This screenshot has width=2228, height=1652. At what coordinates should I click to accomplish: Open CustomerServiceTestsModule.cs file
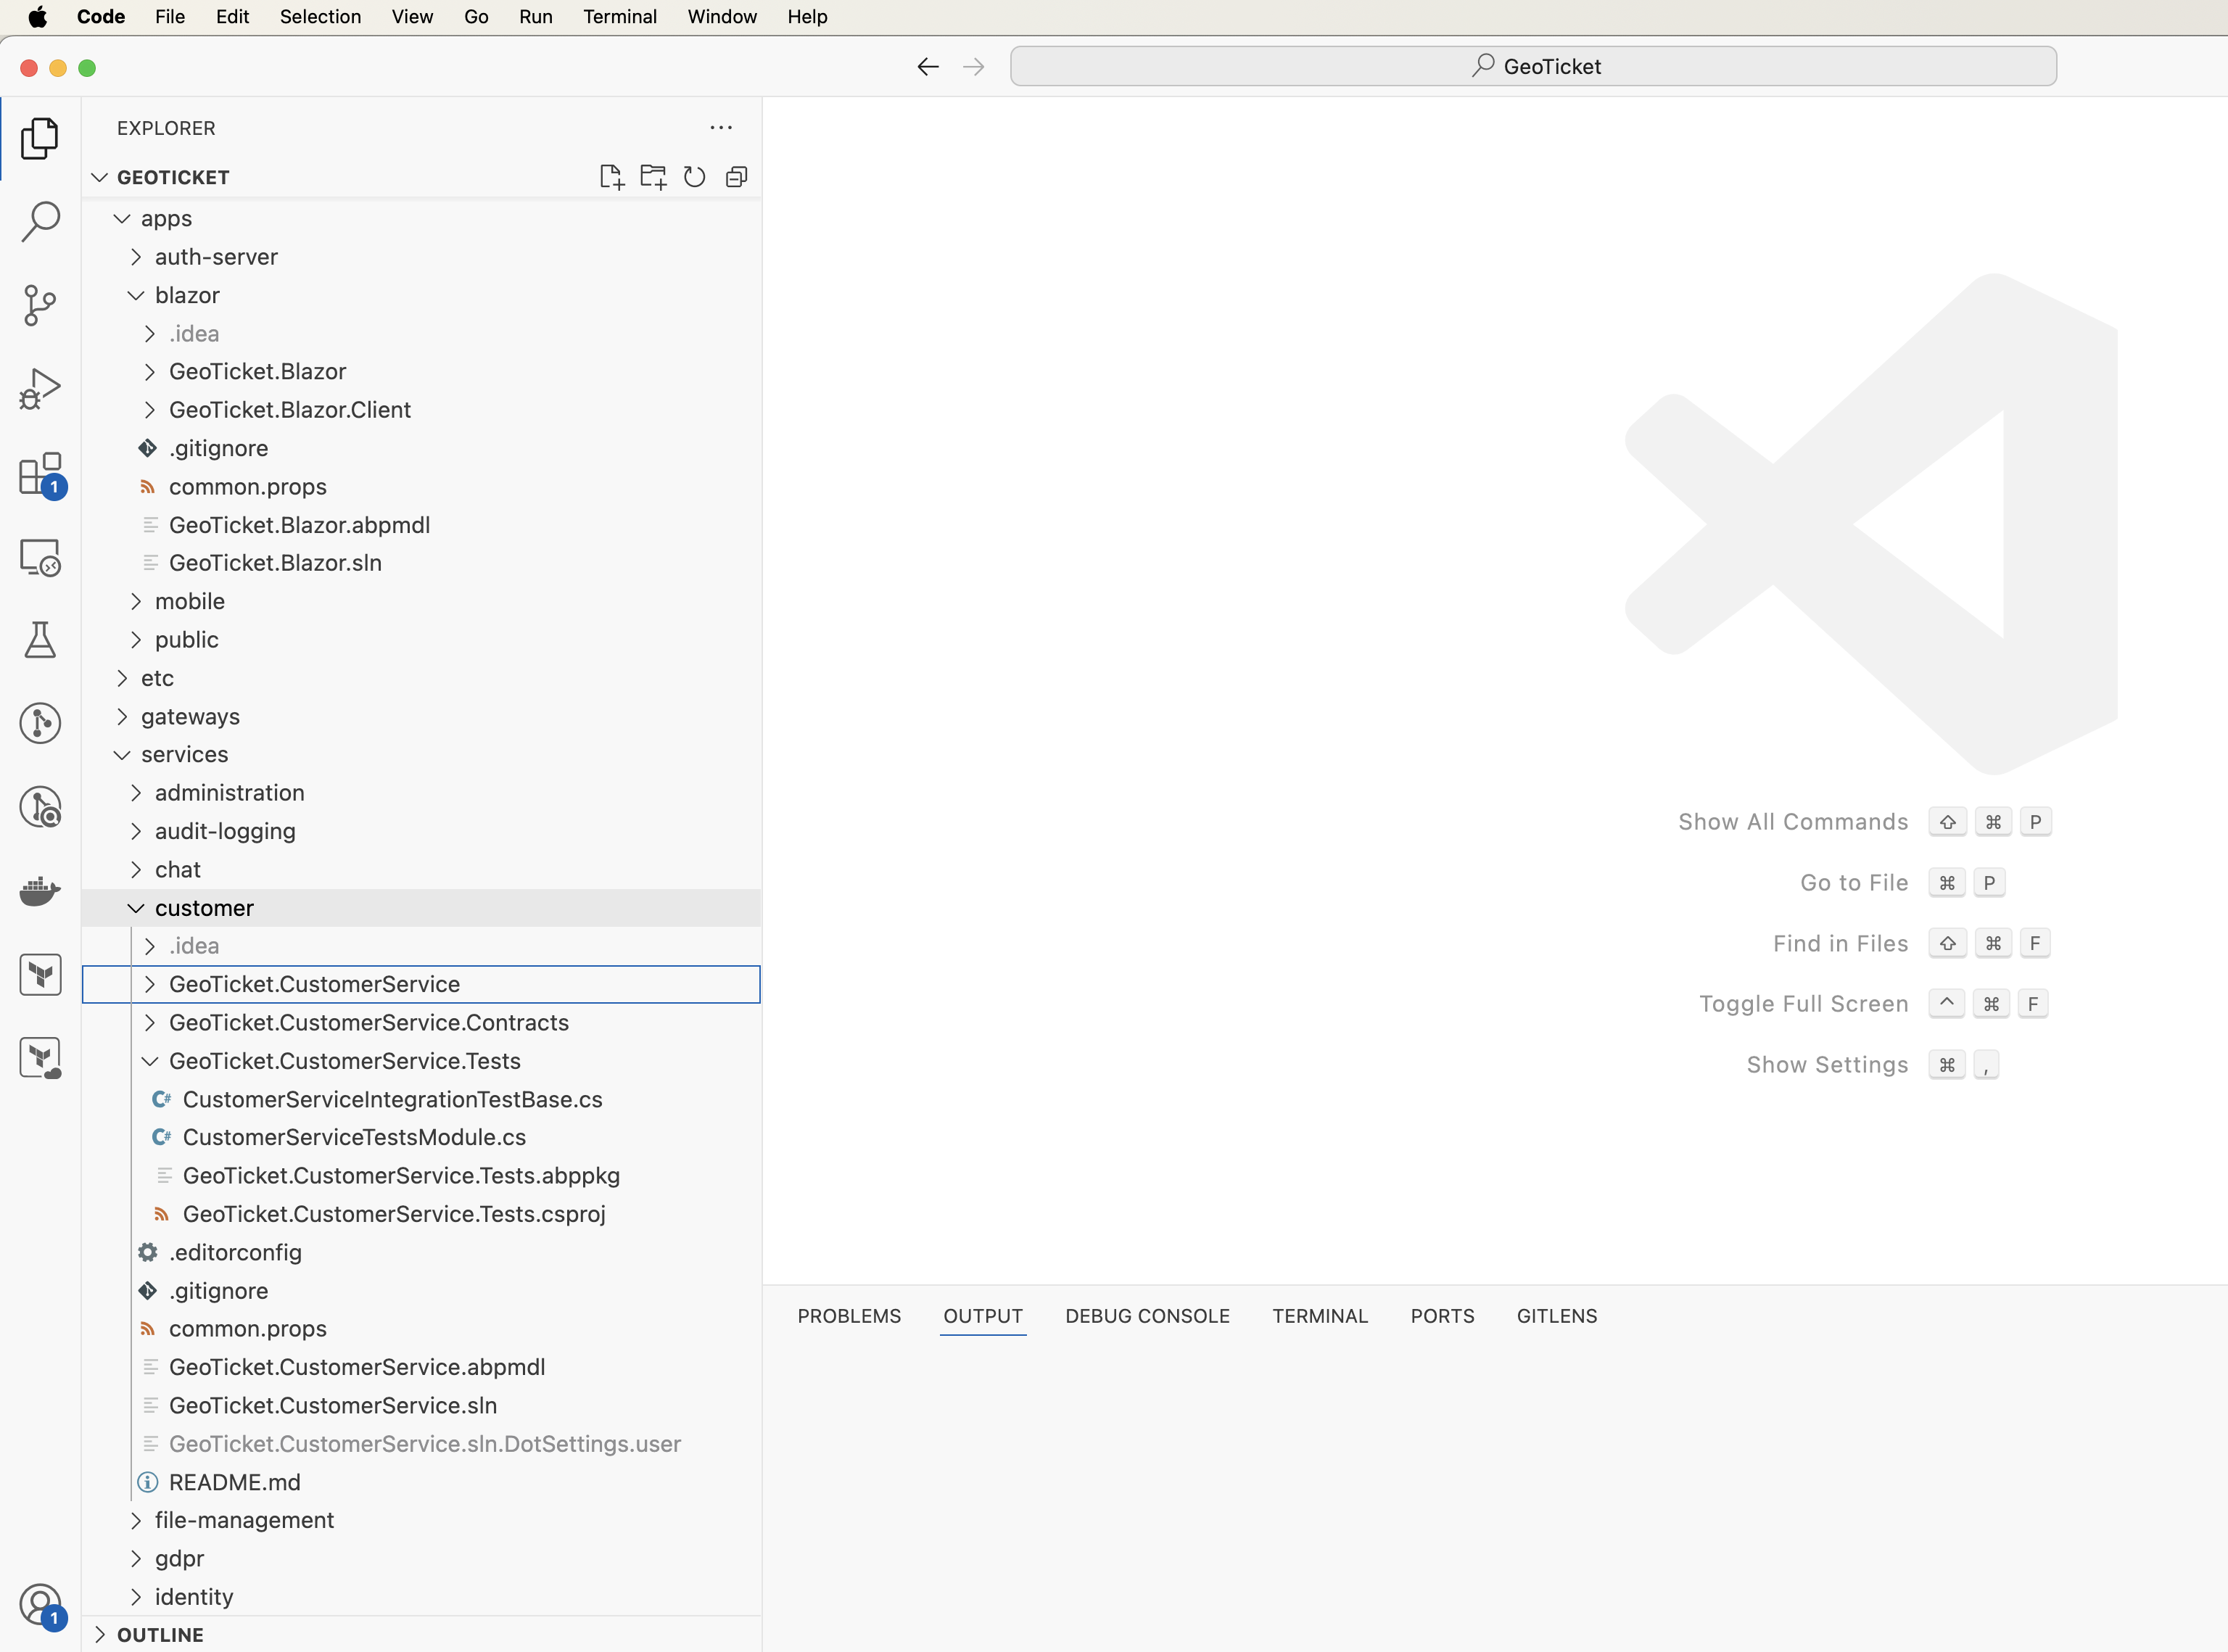pyautogui.click(x=354, y=1137)
